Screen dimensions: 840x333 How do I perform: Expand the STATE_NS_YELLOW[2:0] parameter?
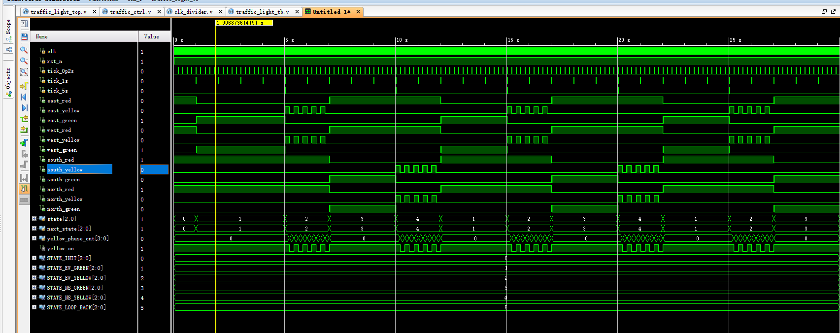pos(34,297)
